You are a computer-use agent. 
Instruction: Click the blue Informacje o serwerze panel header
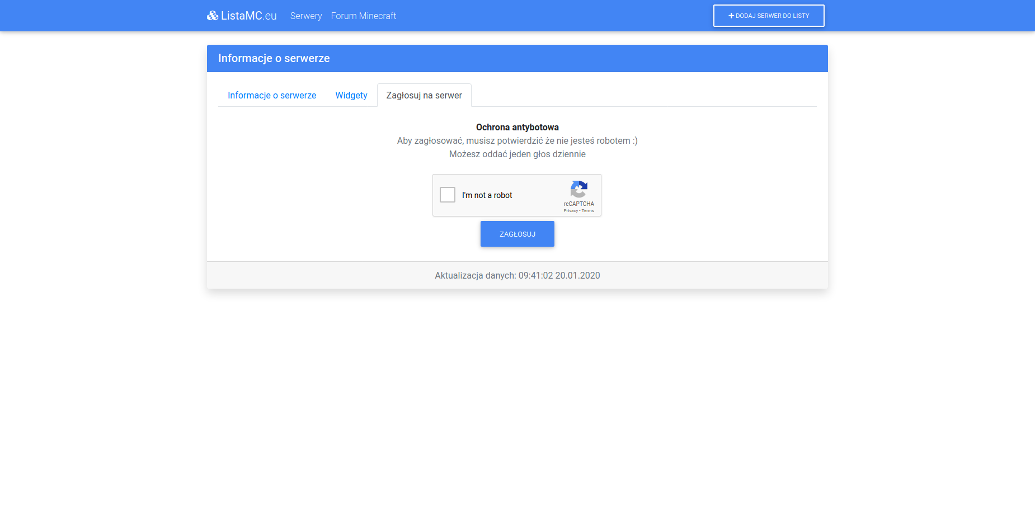point(517,59)
